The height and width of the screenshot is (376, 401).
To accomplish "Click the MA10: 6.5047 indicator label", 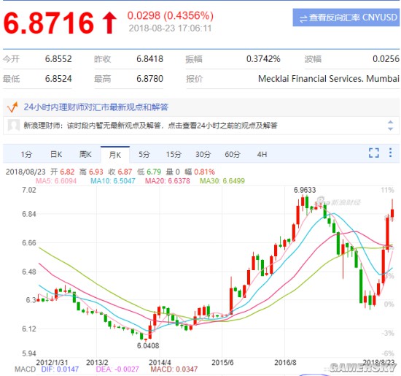I will pyautogui.click(x=113, y=181).
